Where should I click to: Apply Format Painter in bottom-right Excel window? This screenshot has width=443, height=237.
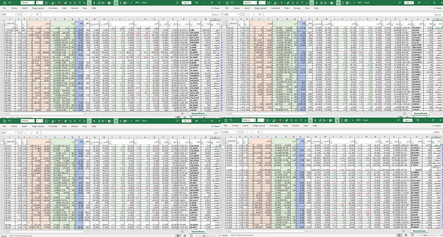287,120
